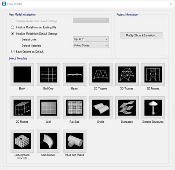Select the Wall template icon
The width and height of the screenshot is (175, 170).
click(48, 108)
